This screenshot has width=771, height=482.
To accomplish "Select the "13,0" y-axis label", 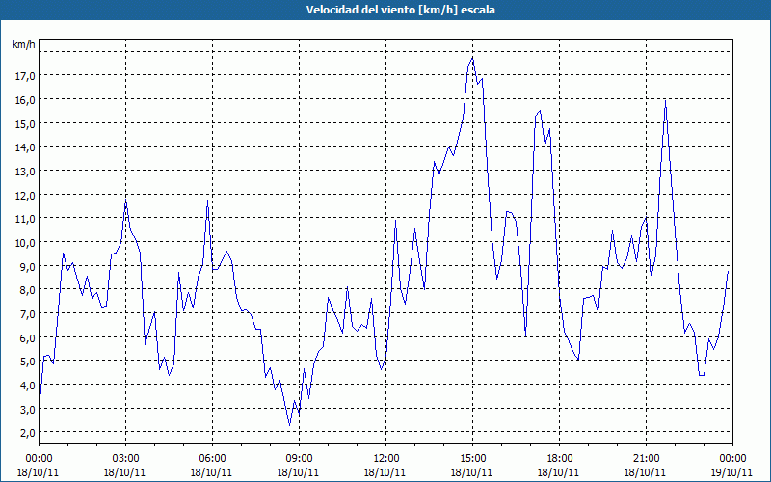I will pyautogui.click(x=25, y=172).
